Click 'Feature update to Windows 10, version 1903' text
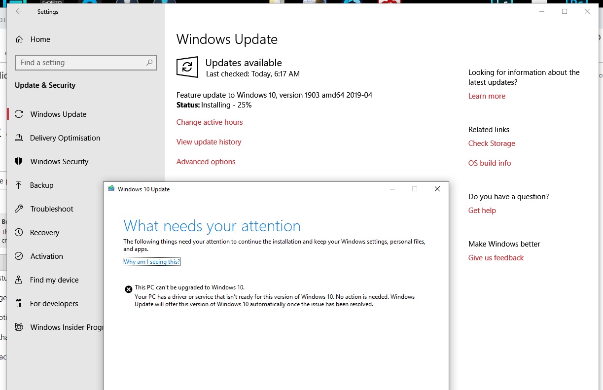Image resolution: width=603 pixels, height=390 pixels. pyautogui.click(x=274, y=95)
